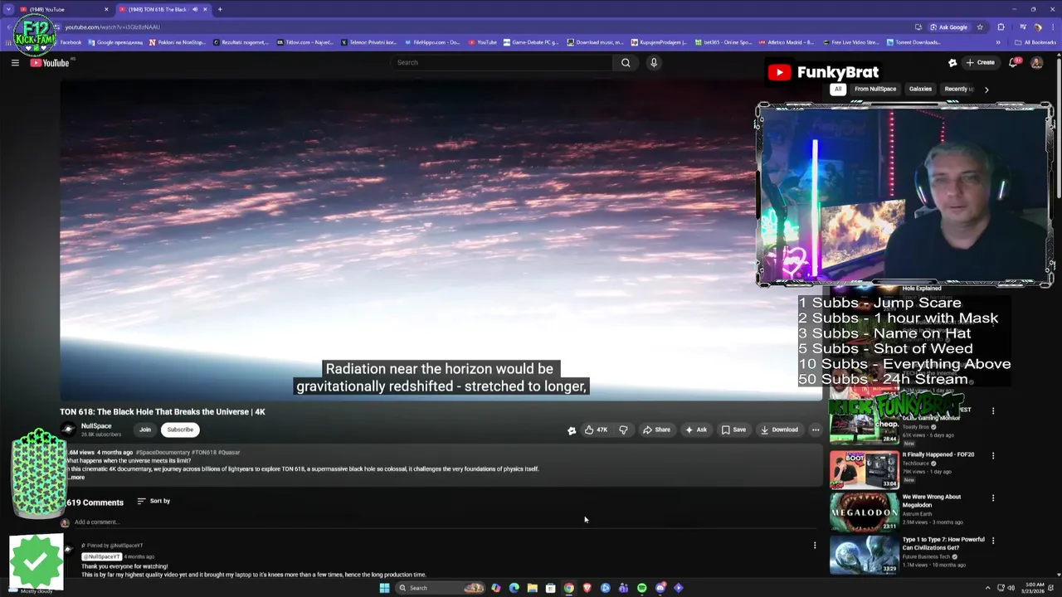
Task: Open Windows Start menu
Action: (384, 588)
